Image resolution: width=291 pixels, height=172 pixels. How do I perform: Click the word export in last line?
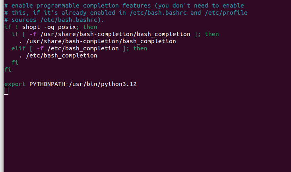click(x=15, y=84)
